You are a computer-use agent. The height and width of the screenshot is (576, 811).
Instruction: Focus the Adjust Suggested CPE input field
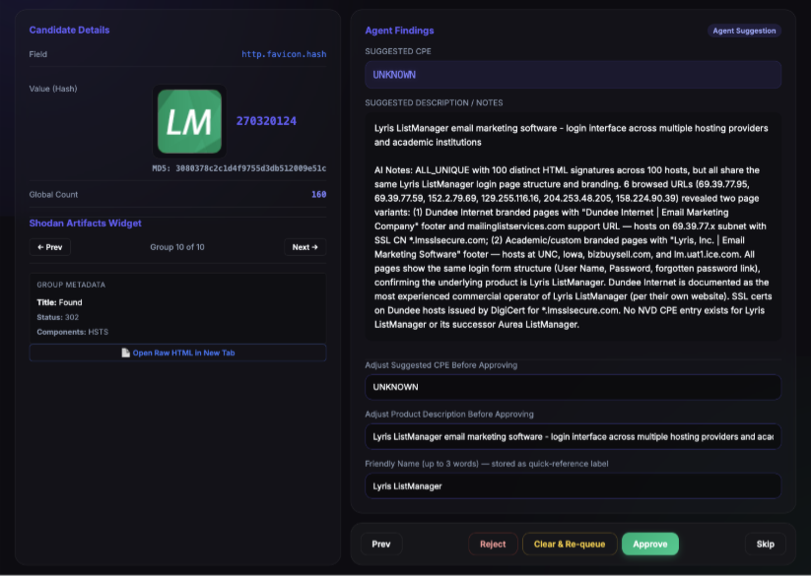coord(573,387)
